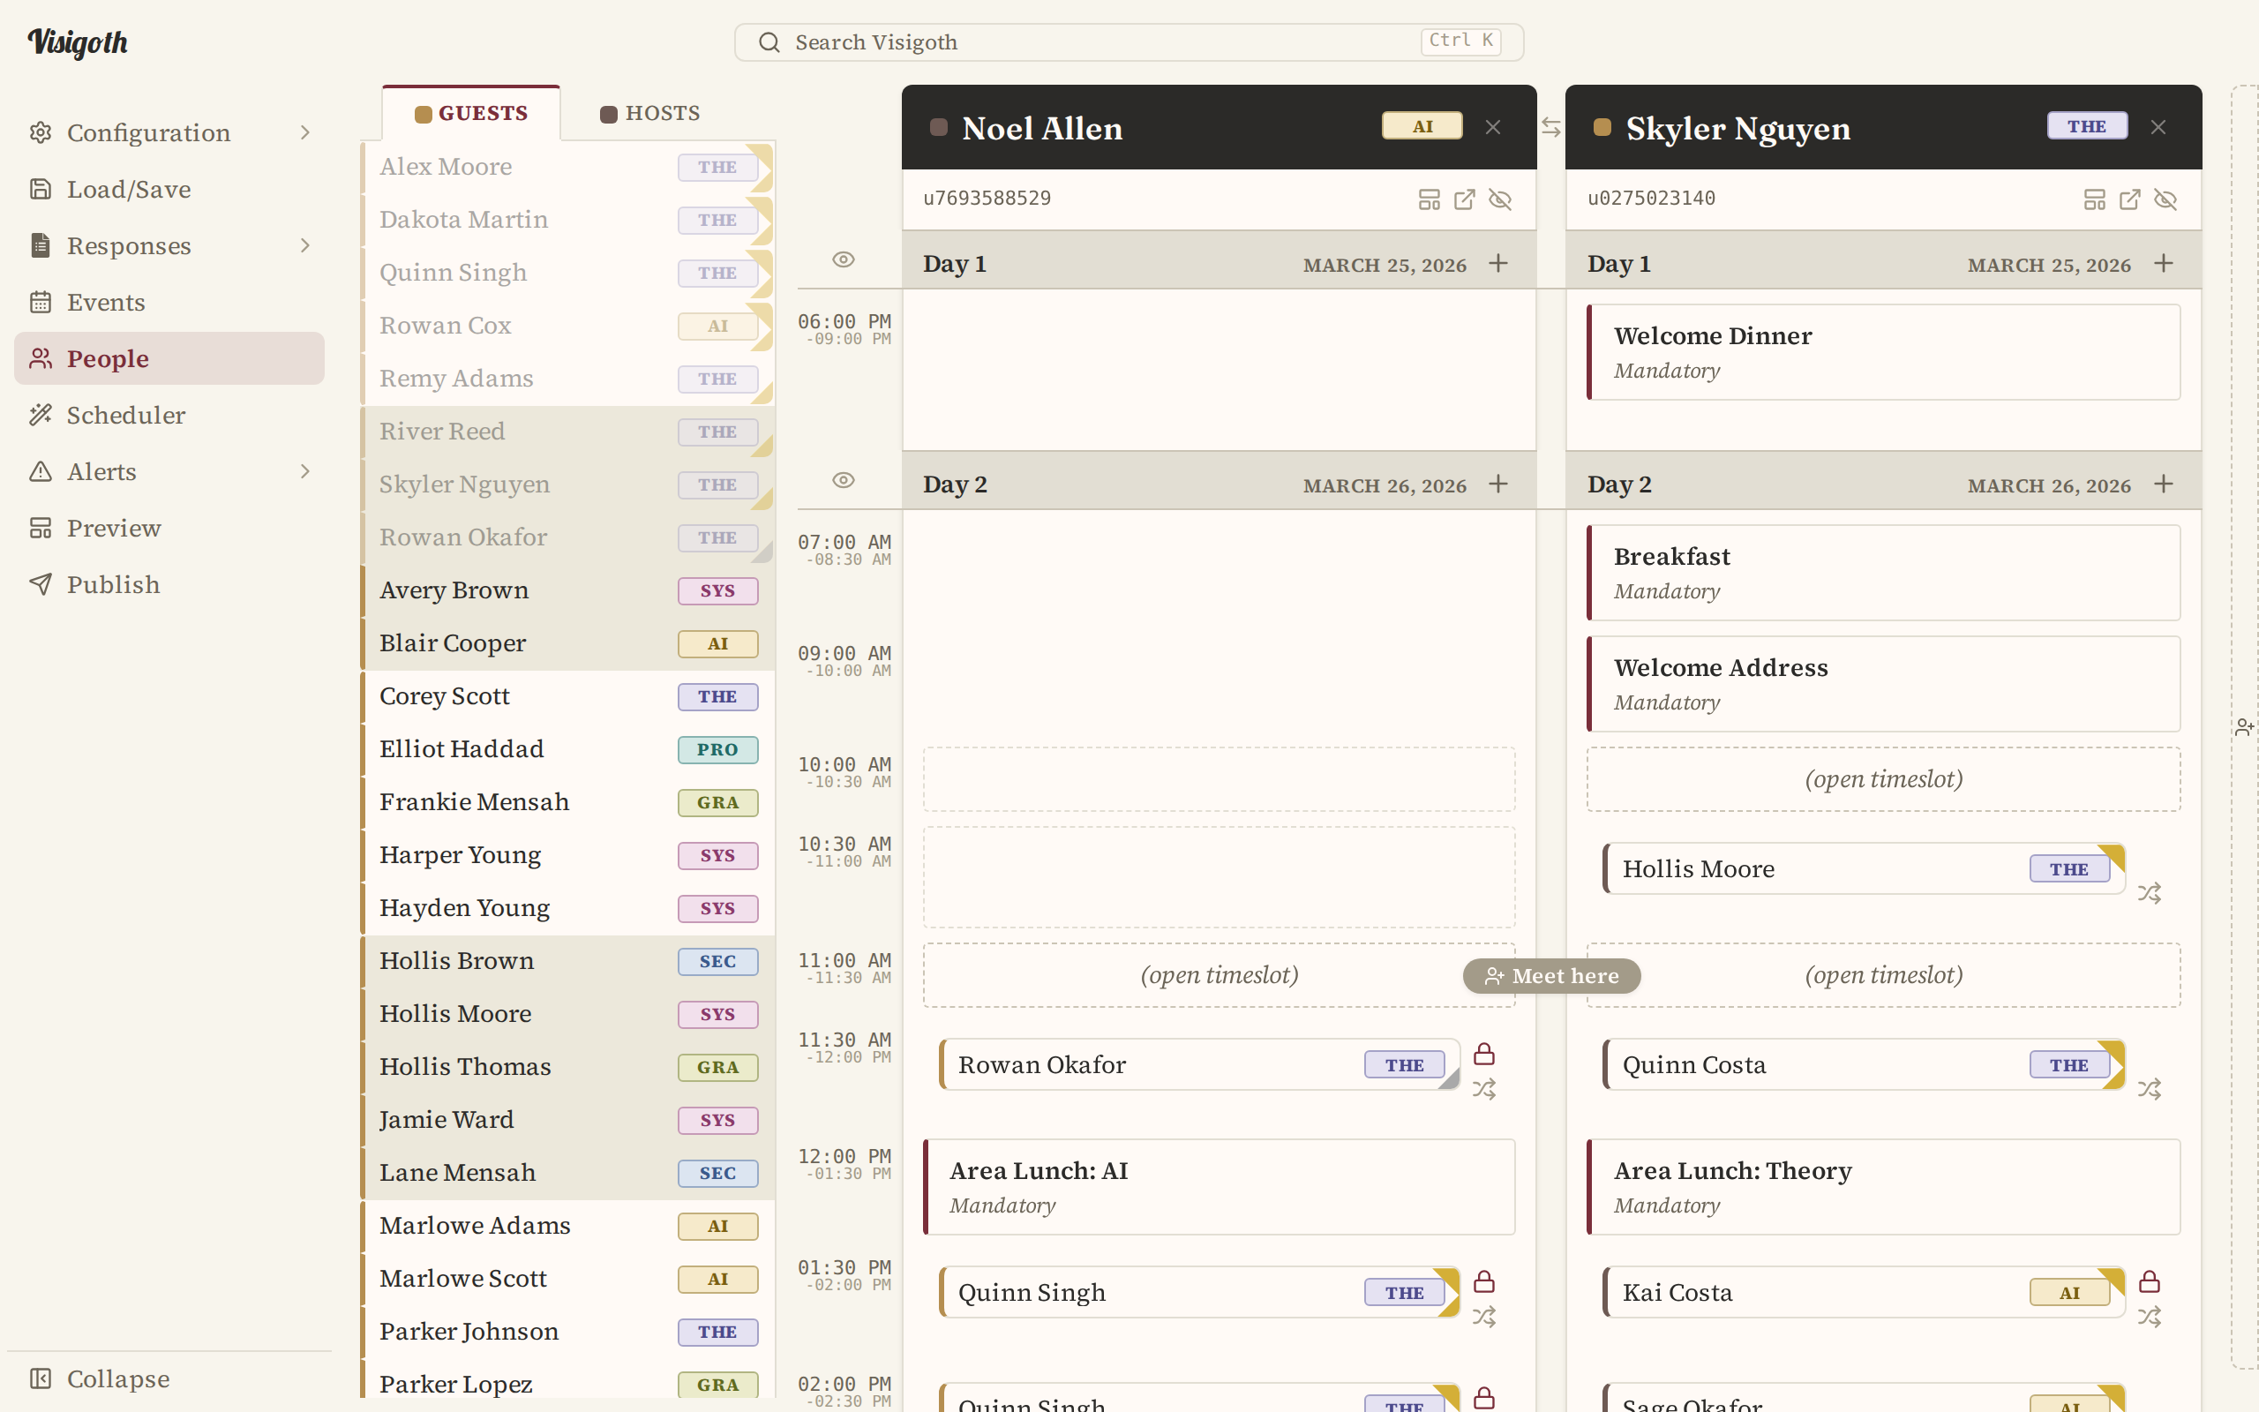Click the Alerts warning triangle icon

pyautogui.click(x=40, y=471)
